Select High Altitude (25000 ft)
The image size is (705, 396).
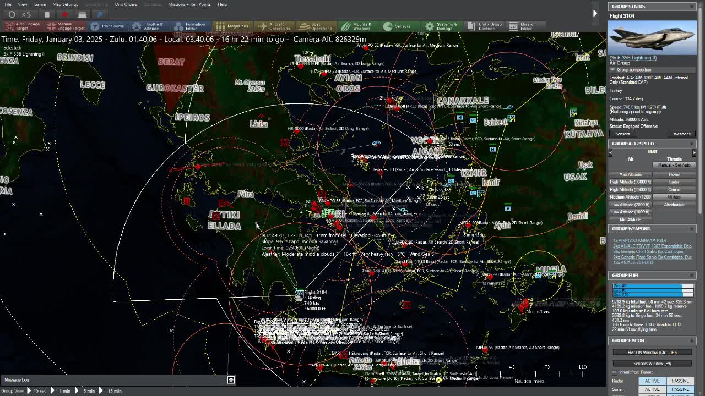pos(631,190)
